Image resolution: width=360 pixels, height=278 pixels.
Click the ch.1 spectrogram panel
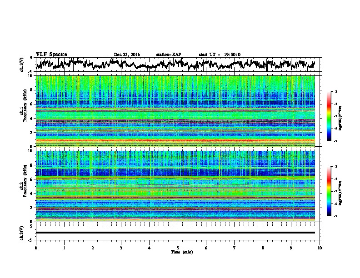pos(175,111)
